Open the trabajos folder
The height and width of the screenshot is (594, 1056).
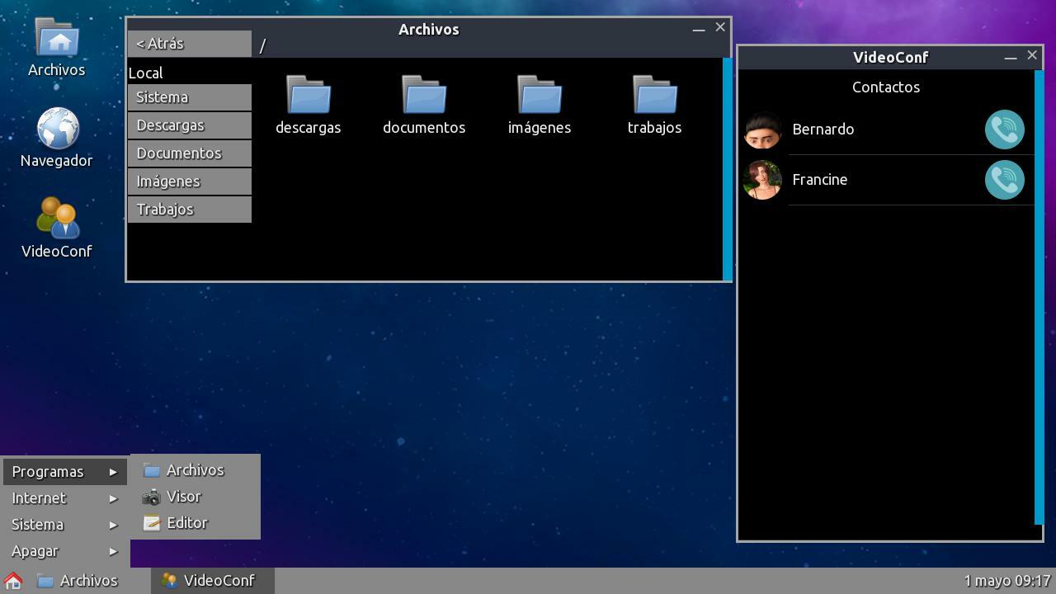point(654,97)
